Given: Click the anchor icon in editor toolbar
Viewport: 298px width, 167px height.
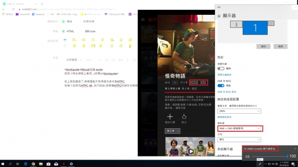Looking at the screenshot, I should (x=127, y=60).
